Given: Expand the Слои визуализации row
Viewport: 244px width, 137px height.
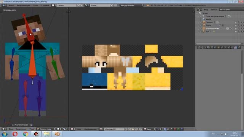Looking at the screenshot, I should tap(201, 16).
